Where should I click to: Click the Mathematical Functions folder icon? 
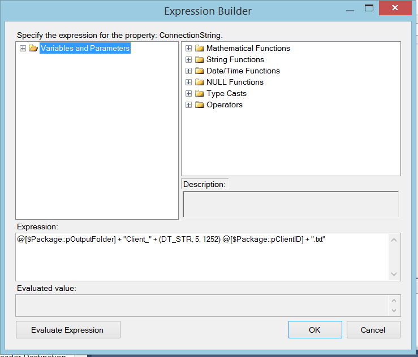[199, 48]
